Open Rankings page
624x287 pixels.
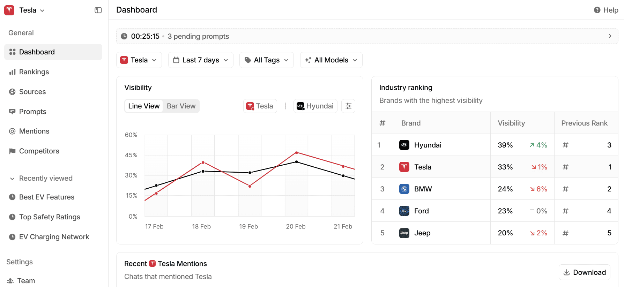[53, 72]
